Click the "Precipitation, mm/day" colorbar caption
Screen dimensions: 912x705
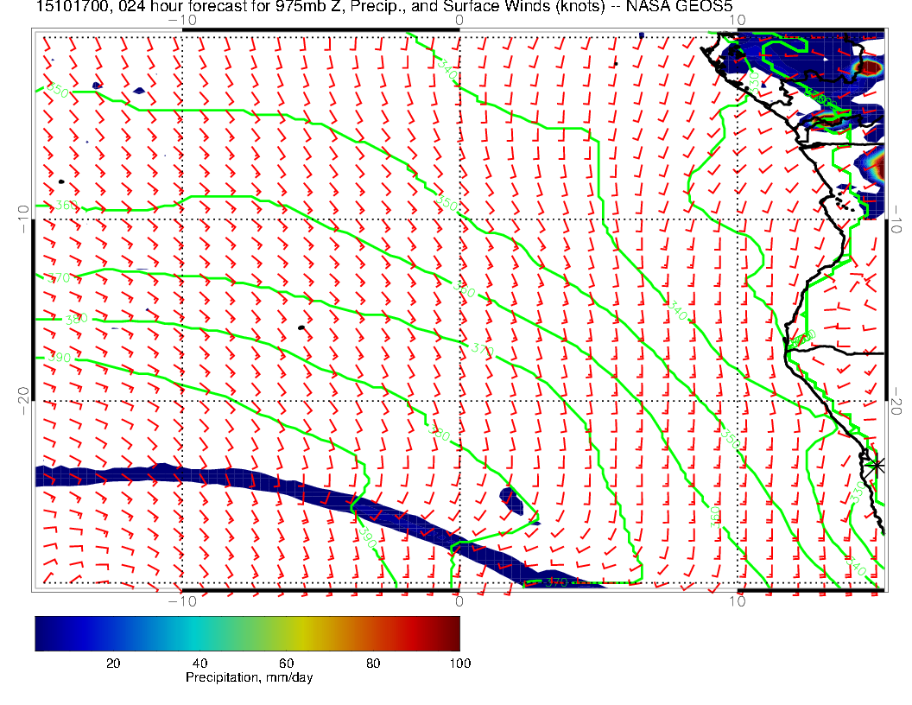tap(249, 678)
